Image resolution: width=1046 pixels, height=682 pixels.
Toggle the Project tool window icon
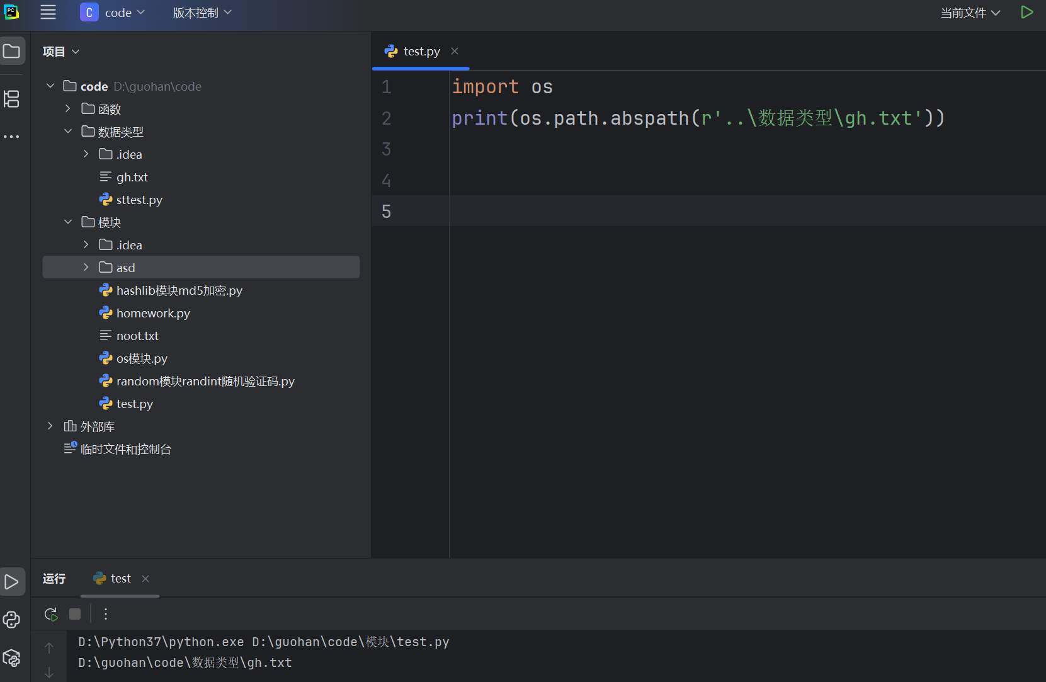[x=12, y=51]
